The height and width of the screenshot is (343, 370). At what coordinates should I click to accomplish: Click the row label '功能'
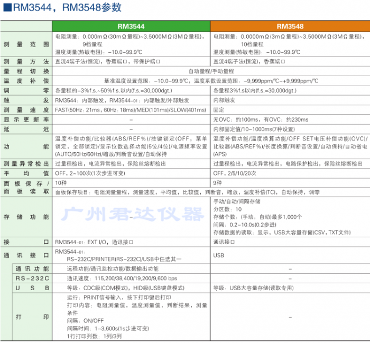coord(26,146)
